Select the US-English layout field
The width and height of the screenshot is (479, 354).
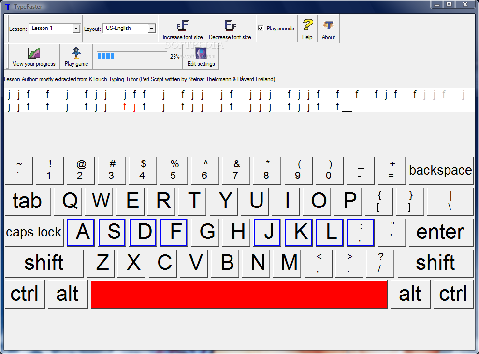click(129, 29)
